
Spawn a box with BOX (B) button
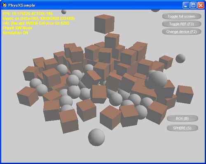(x=183, y=119)
